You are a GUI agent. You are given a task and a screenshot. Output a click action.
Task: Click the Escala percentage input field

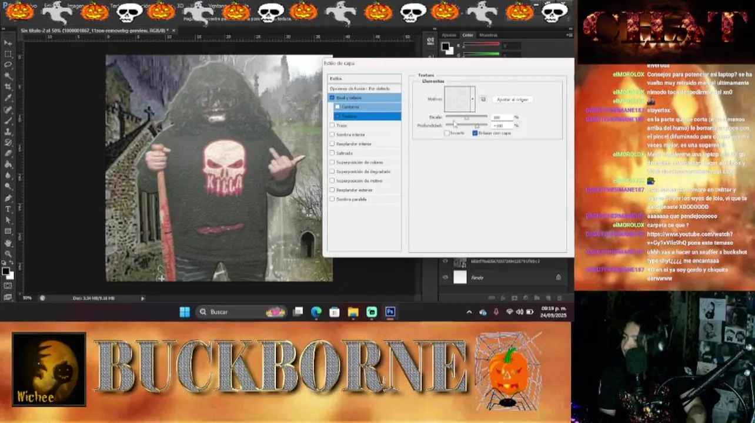502,117
